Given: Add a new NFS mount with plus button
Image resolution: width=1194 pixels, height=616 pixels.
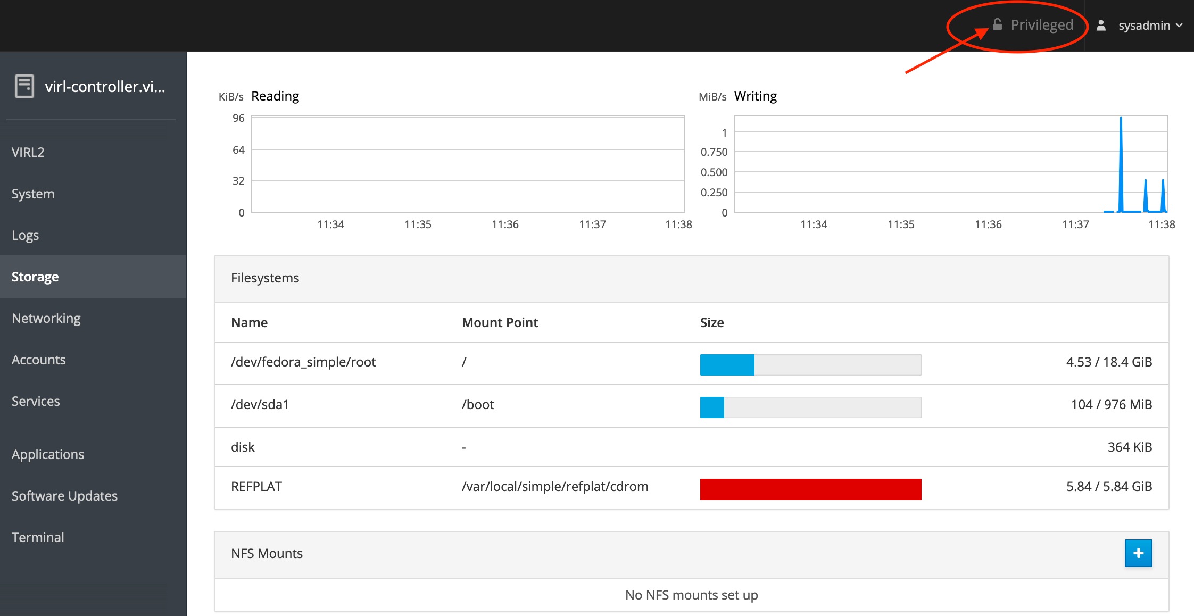Looking at the screenshot, I should click(1138, 553).
